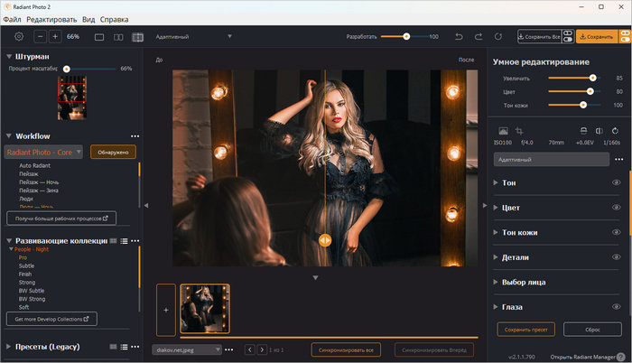Toggle visibility eye for Тон section
This screenshot has height=363, width=632.
click(617, 182)
